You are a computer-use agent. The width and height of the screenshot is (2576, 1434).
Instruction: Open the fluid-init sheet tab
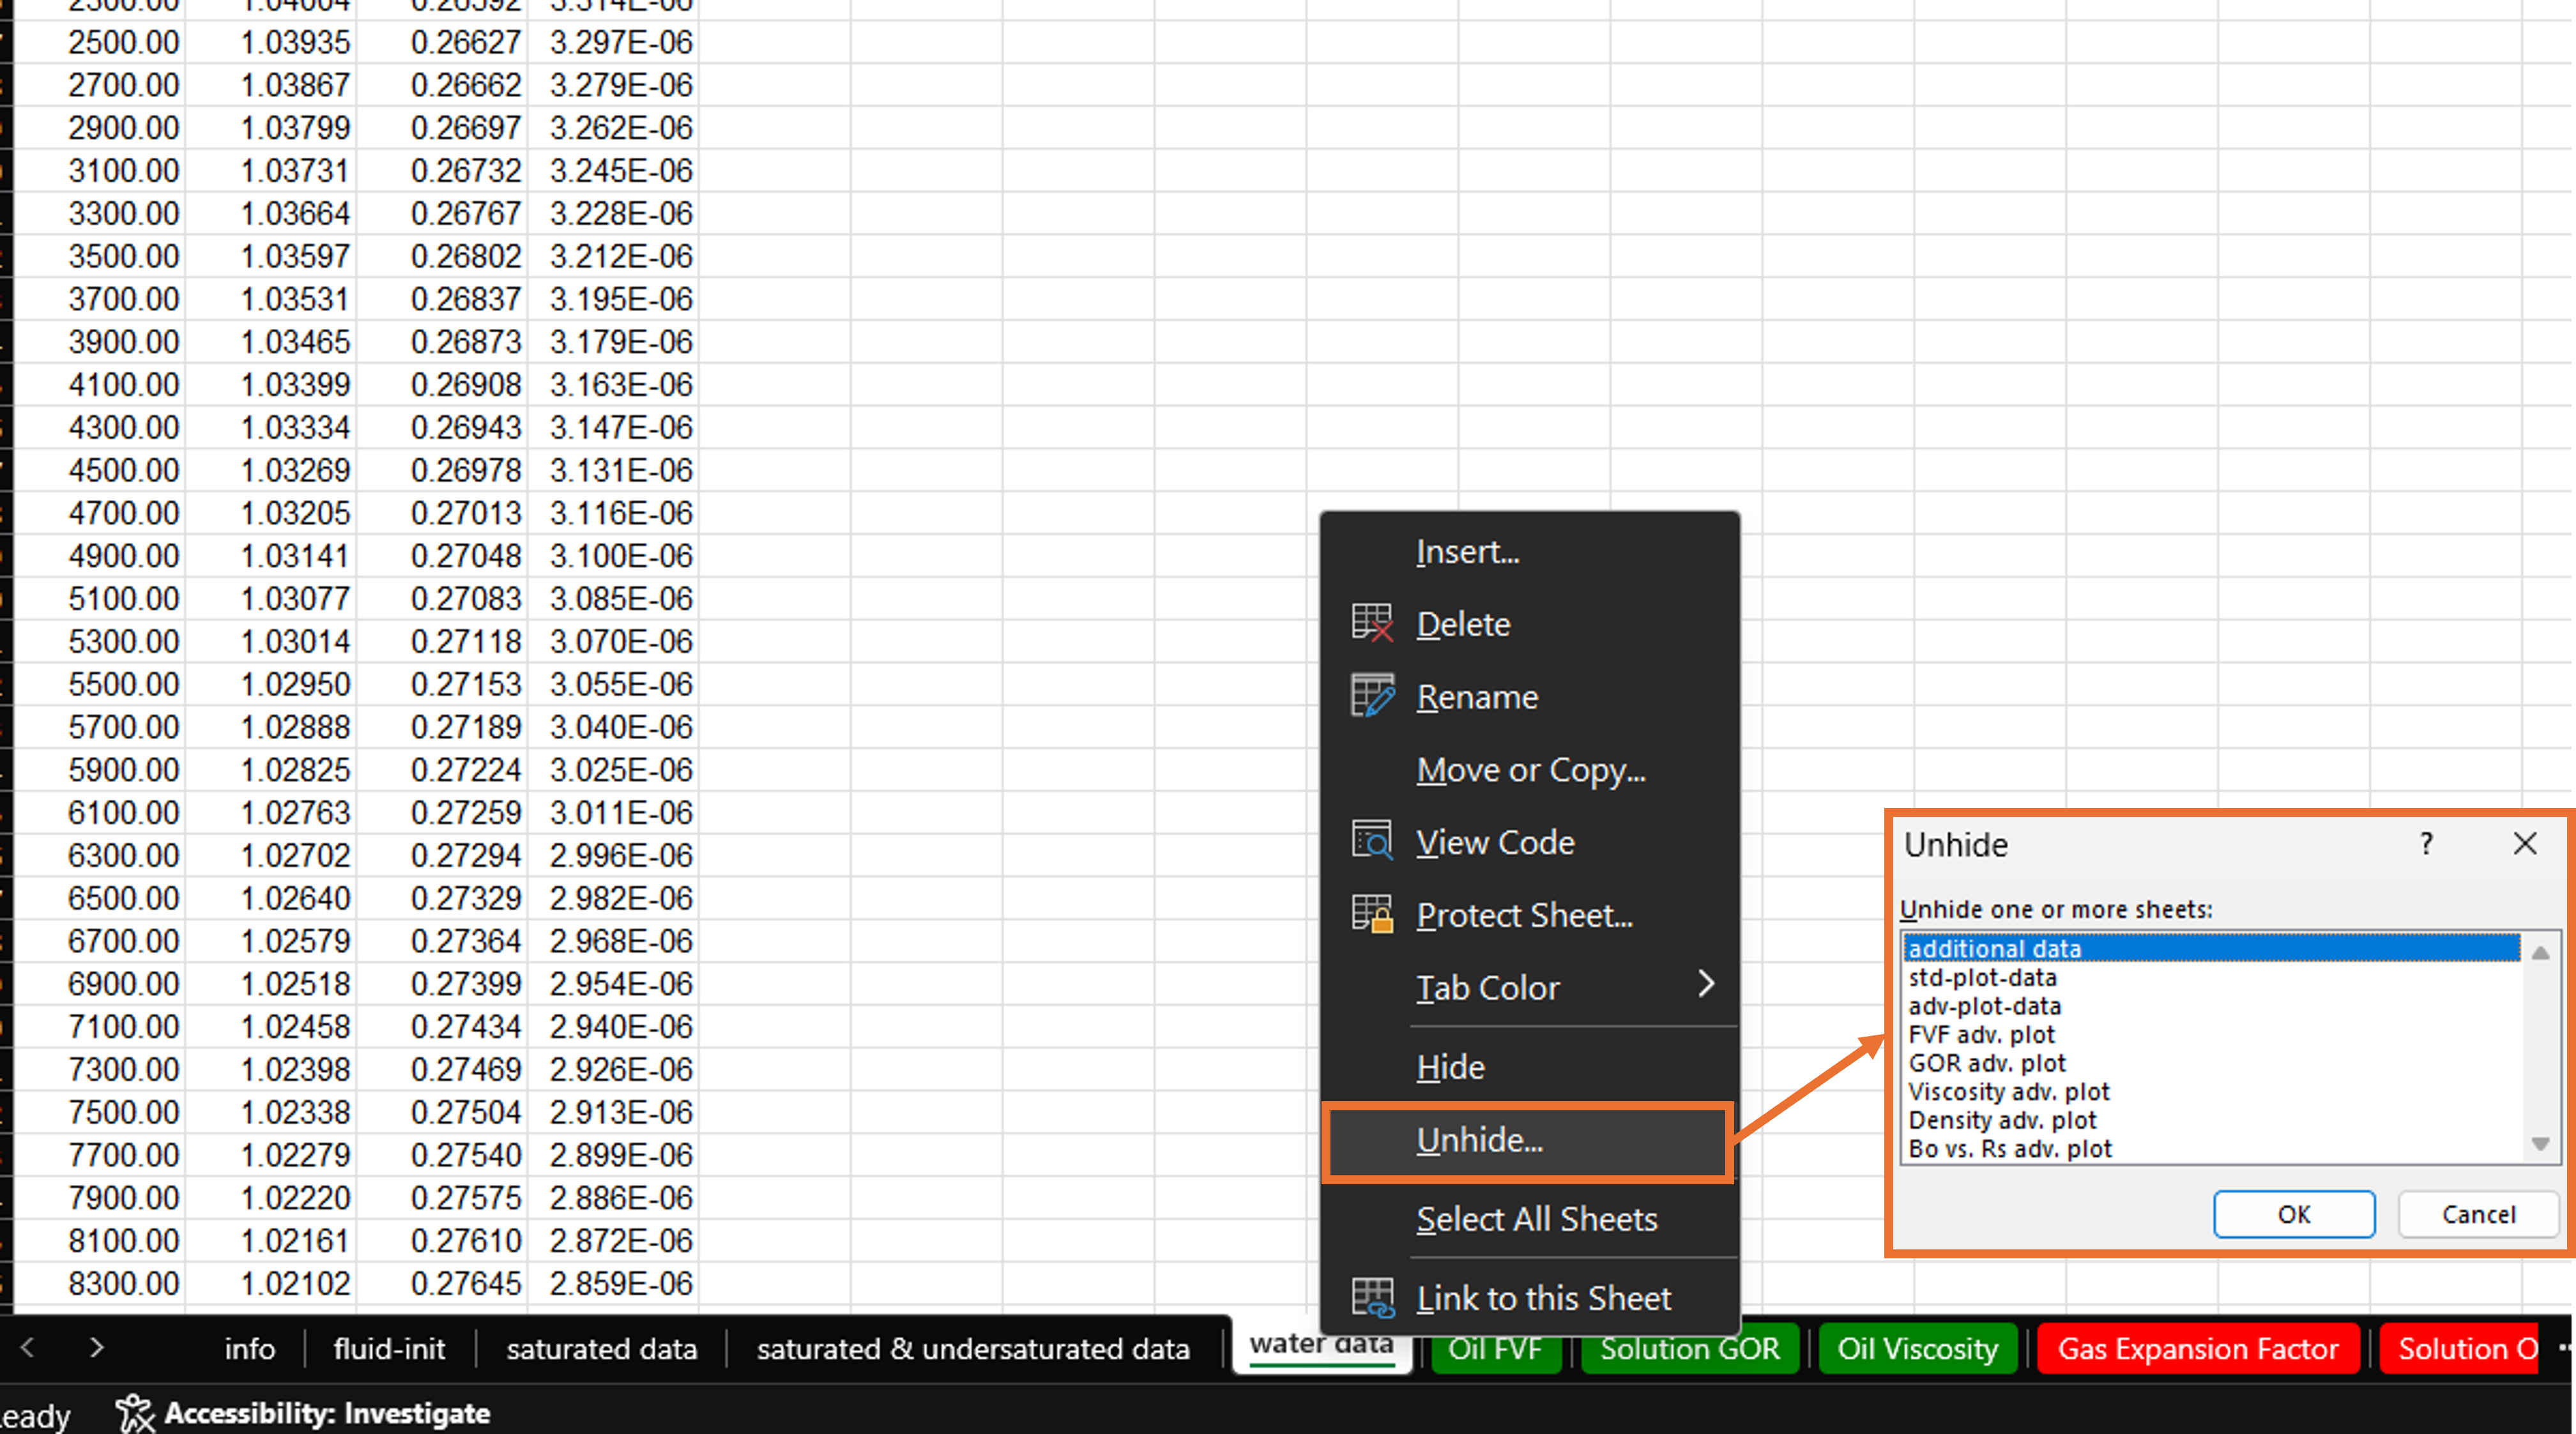coord(389,1349)
